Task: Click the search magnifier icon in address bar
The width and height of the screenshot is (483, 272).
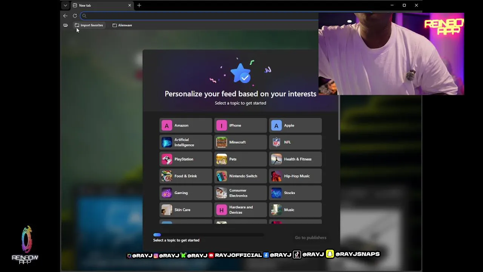Action: point(84,16)
